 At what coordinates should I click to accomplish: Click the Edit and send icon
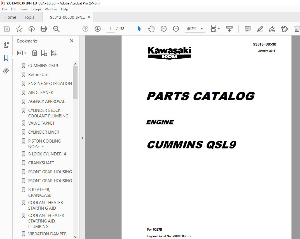coord(285,29)
